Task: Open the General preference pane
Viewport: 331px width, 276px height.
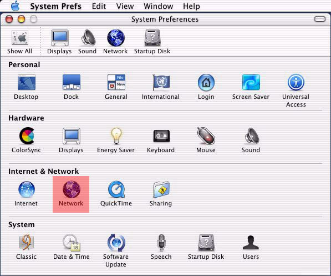Action: coord(116,87)
